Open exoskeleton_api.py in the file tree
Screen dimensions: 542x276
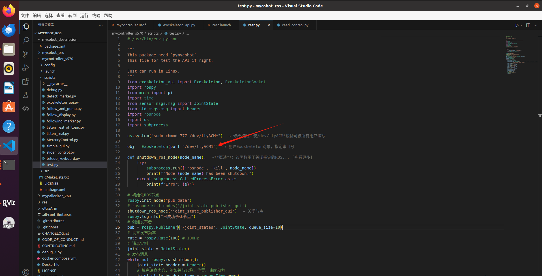70,102
